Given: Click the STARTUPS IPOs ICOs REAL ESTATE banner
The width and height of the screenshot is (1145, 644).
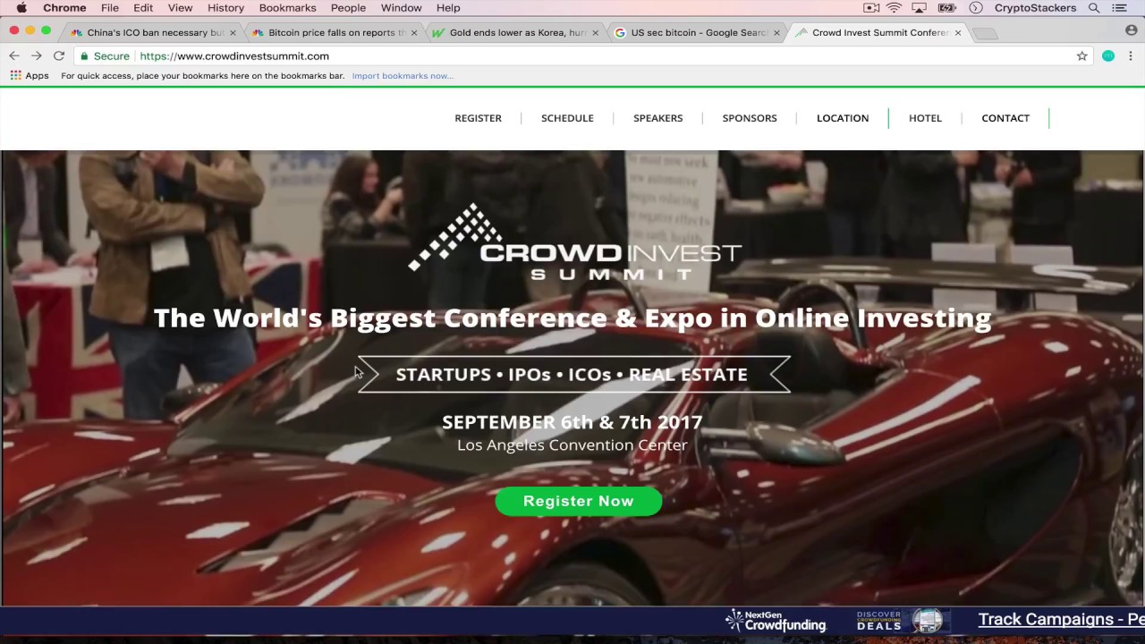Looking at the screenshot, I should 572,374.
